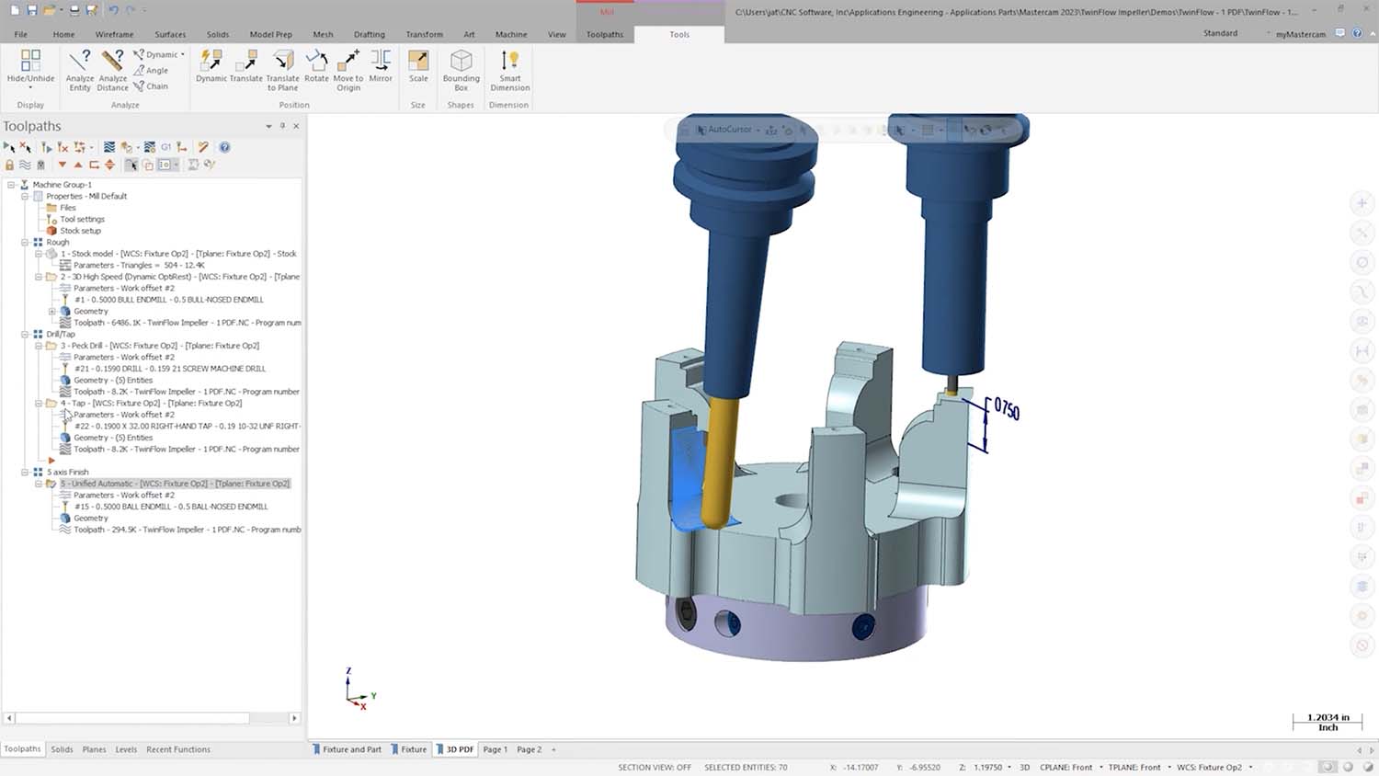Screen dimensions: 1379x776
Task: Open Dynamic transform gnomon tool
Action: pos(211,66)
